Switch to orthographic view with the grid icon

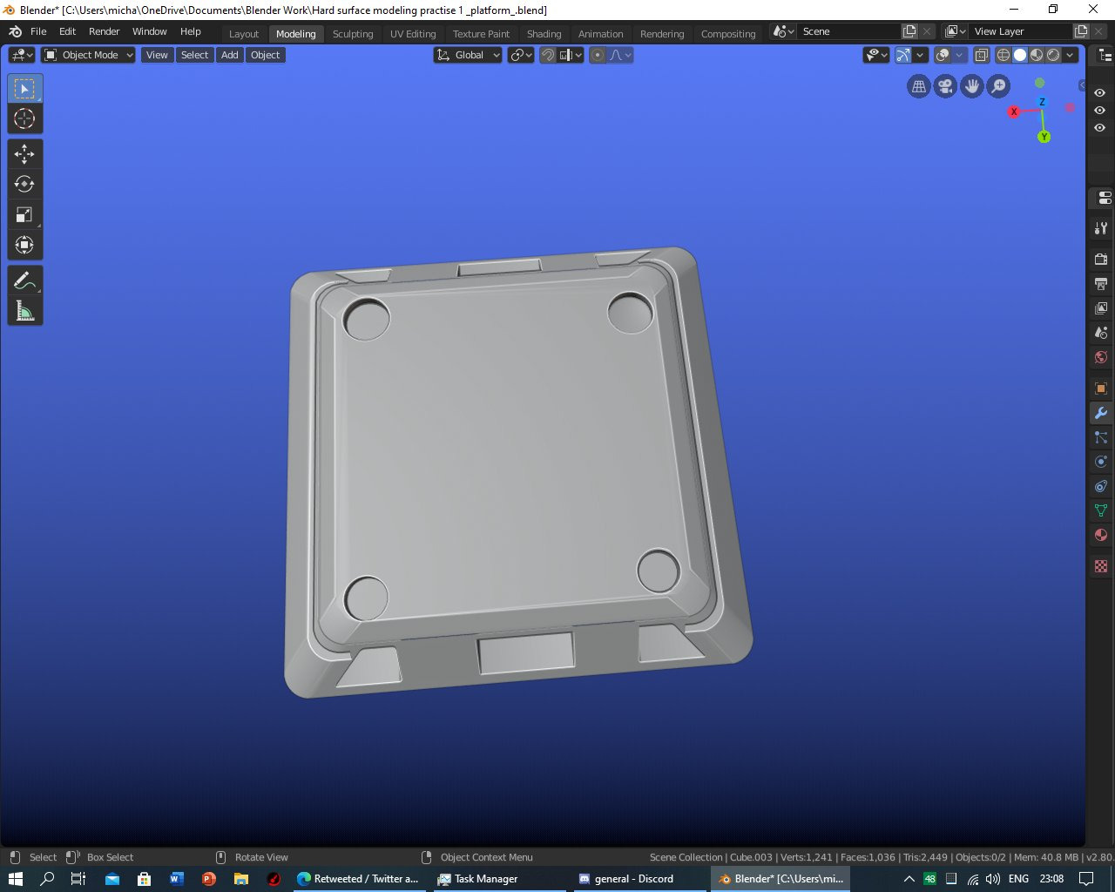tap(918, 86)
